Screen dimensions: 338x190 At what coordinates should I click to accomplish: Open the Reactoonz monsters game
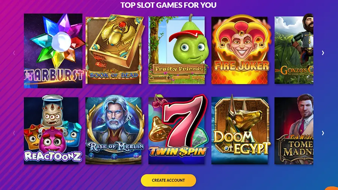coord(53,130)
